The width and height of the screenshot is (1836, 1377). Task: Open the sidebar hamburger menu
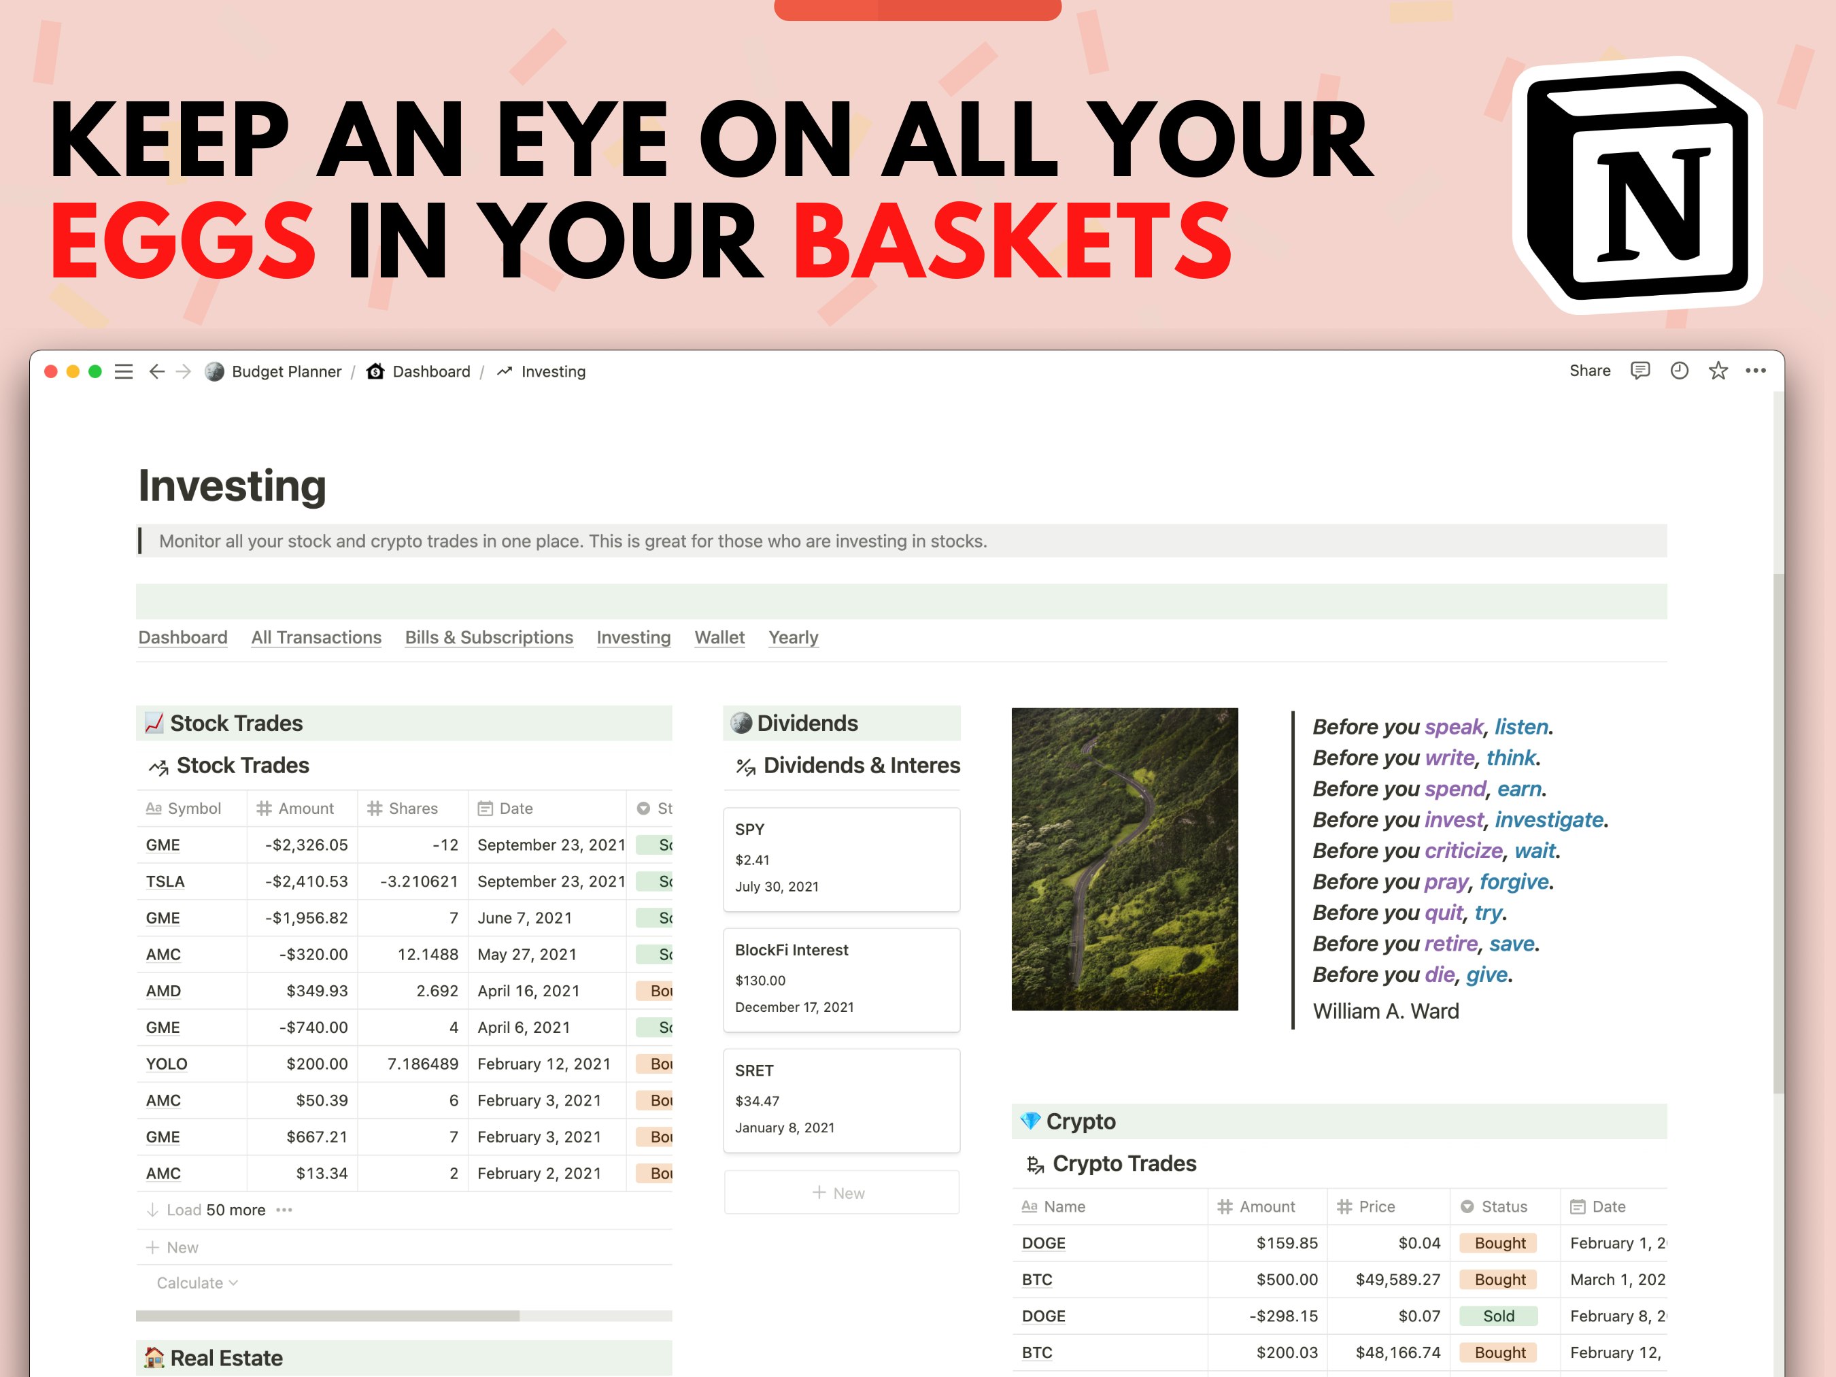point(124,371)
